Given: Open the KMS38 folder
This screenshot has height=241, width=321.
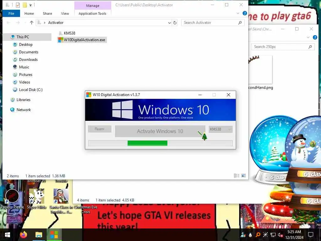Looking at the screenshot, I should pos(67,33).
